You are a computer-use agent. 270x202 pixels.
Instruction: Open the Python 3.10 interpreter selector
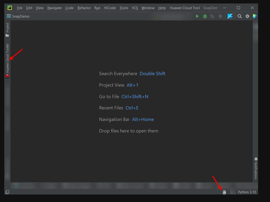247,192
